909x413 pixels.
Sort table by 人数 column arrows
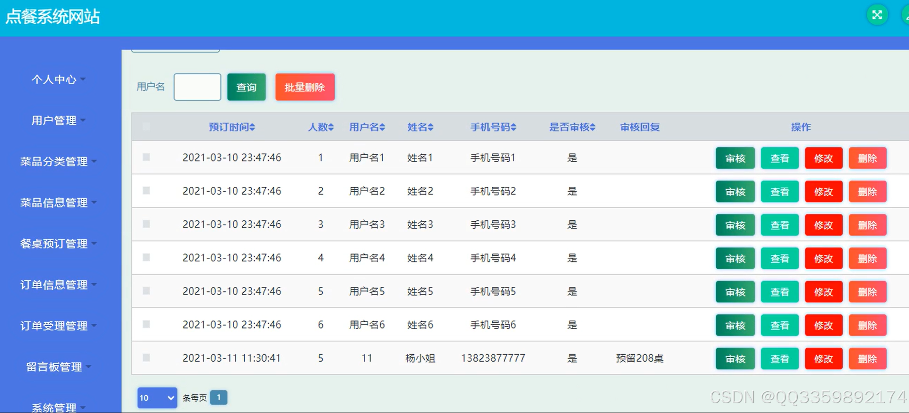[331, 127]
